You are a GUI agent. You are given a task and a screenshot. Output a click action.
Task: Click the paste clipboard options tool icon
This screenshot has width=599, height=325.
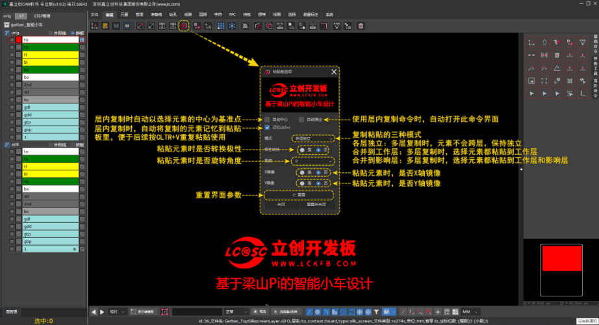tap(184, 25)
